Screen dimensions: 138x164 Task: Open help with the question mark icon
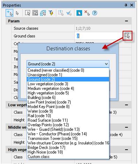[95, 13]
